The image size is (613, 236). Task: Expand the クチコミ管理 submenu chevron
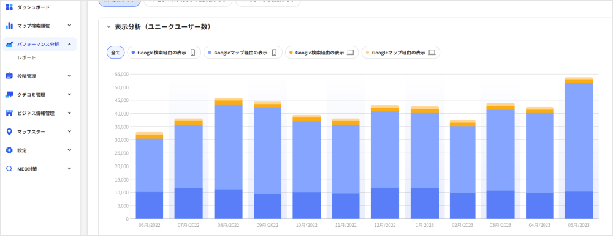(69, 94)
